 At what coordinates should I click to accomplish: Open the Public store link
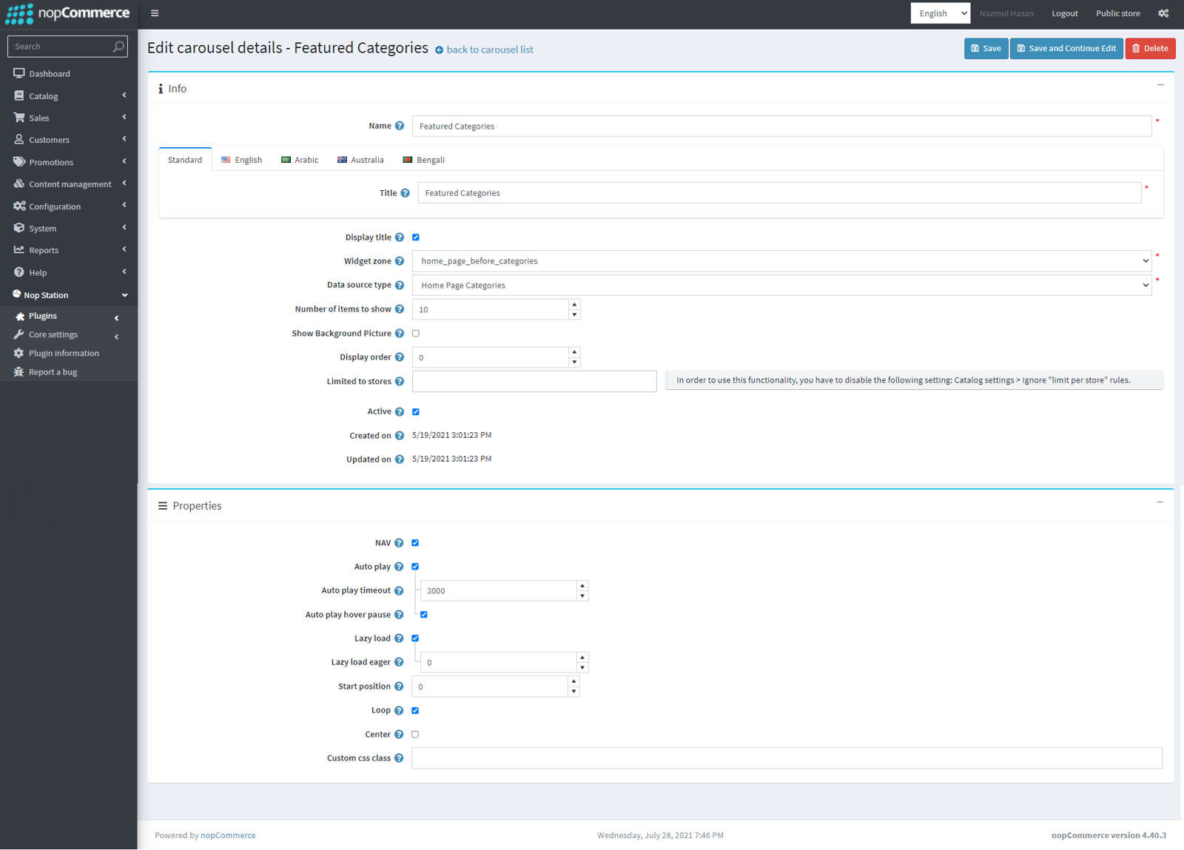1117,13
